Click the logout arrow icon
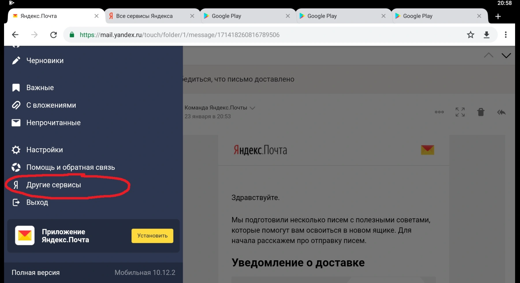The image size is (520, 283). (x=16, y=202)
